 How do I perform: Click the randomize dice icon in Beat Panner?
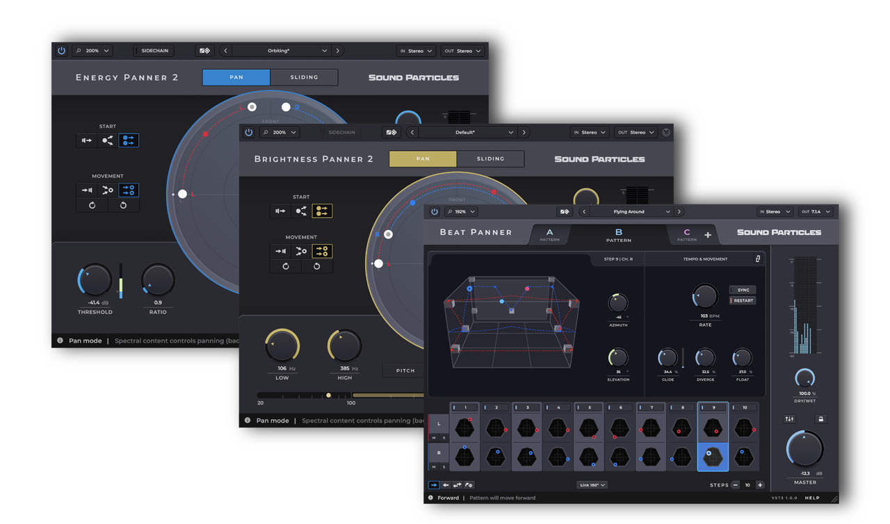pos(565,212)
